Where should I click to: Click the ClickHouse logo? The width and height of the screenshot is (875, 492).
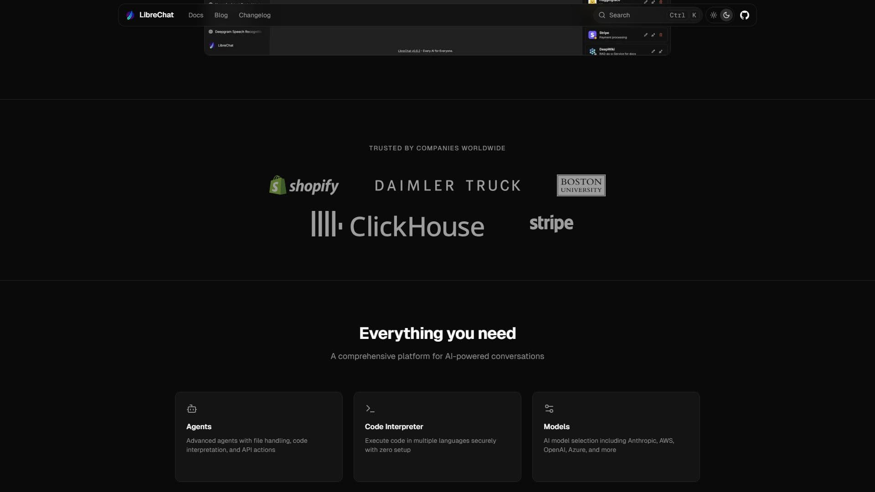pyautogui.click(x=397, y=225)
